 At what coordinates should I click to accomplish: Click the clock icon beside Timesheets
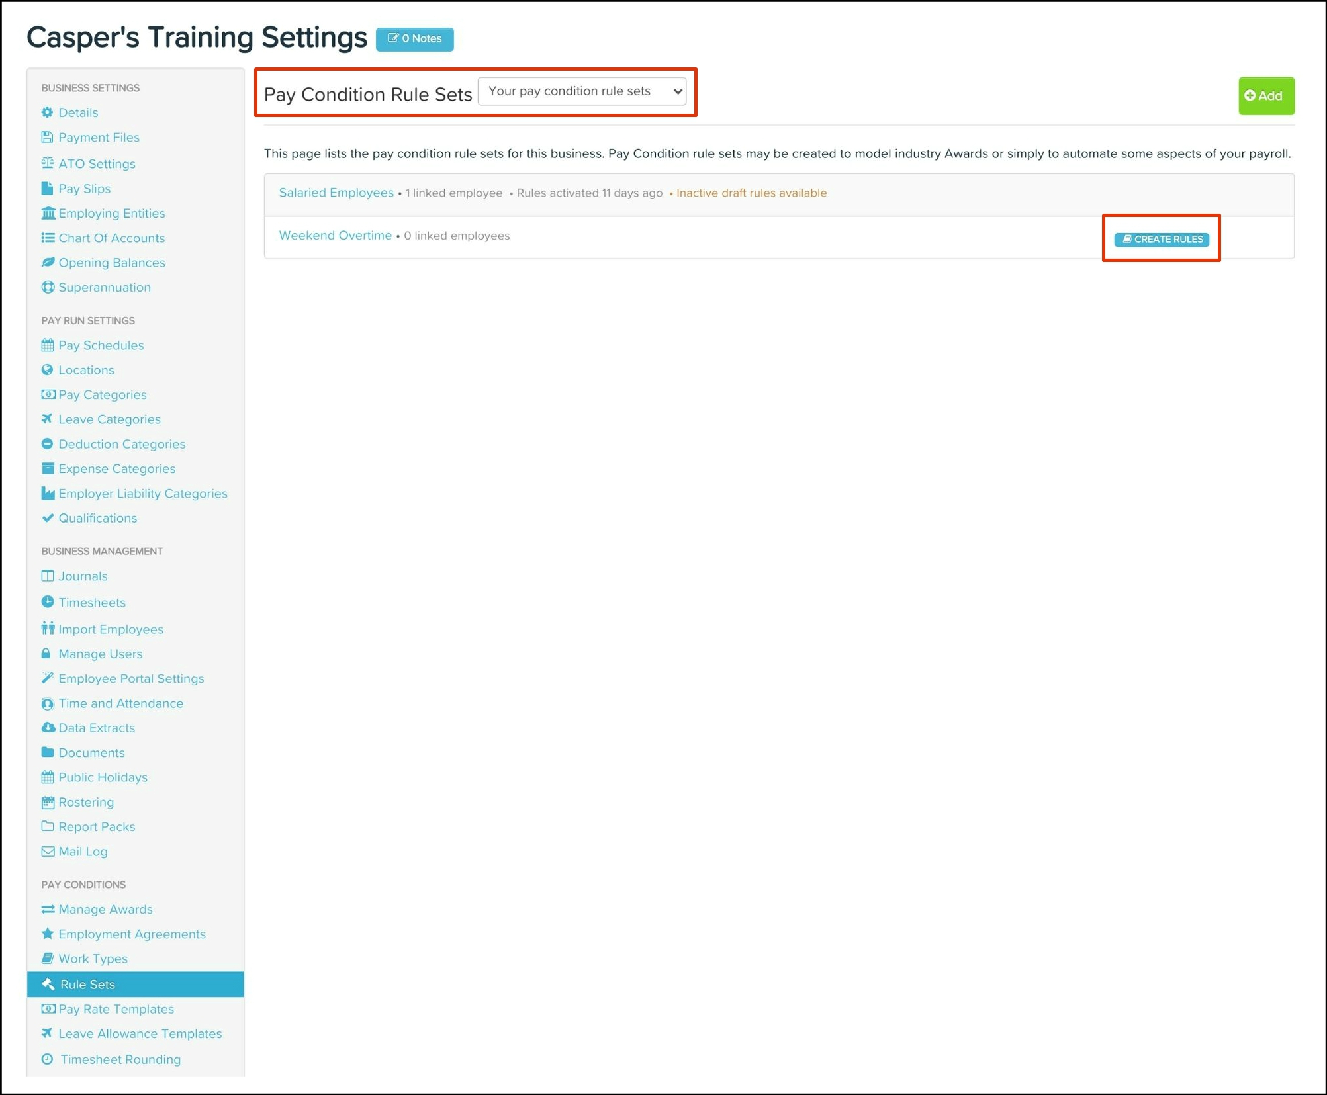[47, 602]
